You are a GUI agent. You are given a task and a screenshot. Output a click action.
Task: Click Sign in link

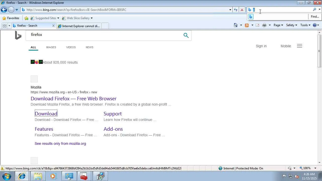pos(261,46)
